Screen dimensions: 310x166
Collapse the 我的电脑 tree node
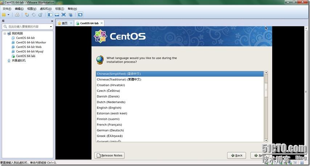[x=5, y=33]
